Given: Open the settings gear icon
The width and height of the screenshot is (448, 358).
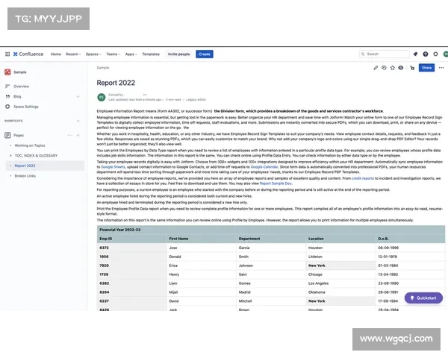Looking at the screenshot, I should (435, 54).
